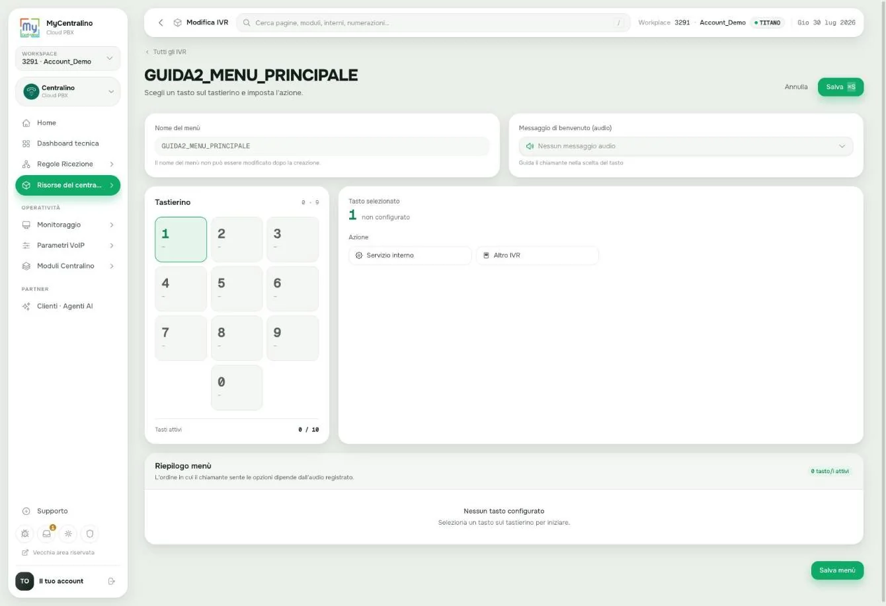Open the Centralino Cloud PBX product icon
This screenshot has height=606, width=886.
31,91
